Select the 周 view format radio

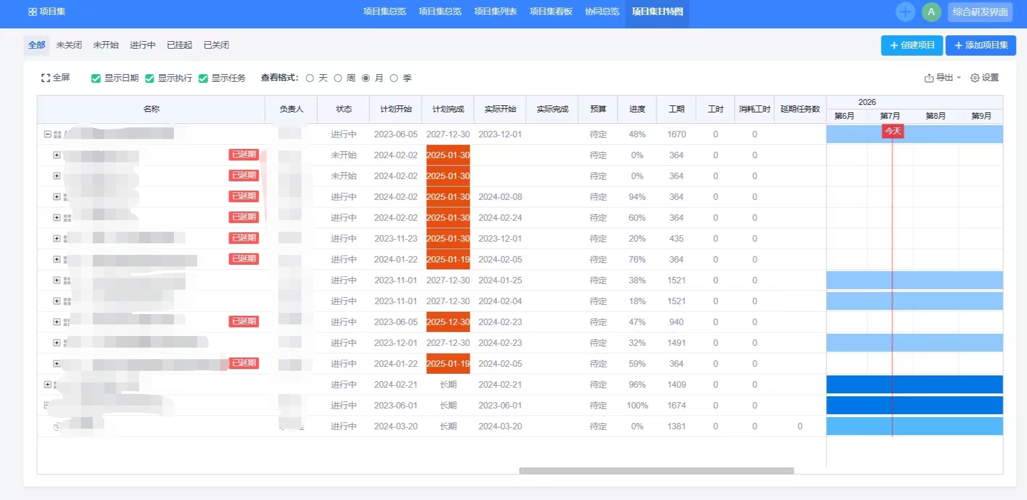pyautogui.click(x=338, y=78)
